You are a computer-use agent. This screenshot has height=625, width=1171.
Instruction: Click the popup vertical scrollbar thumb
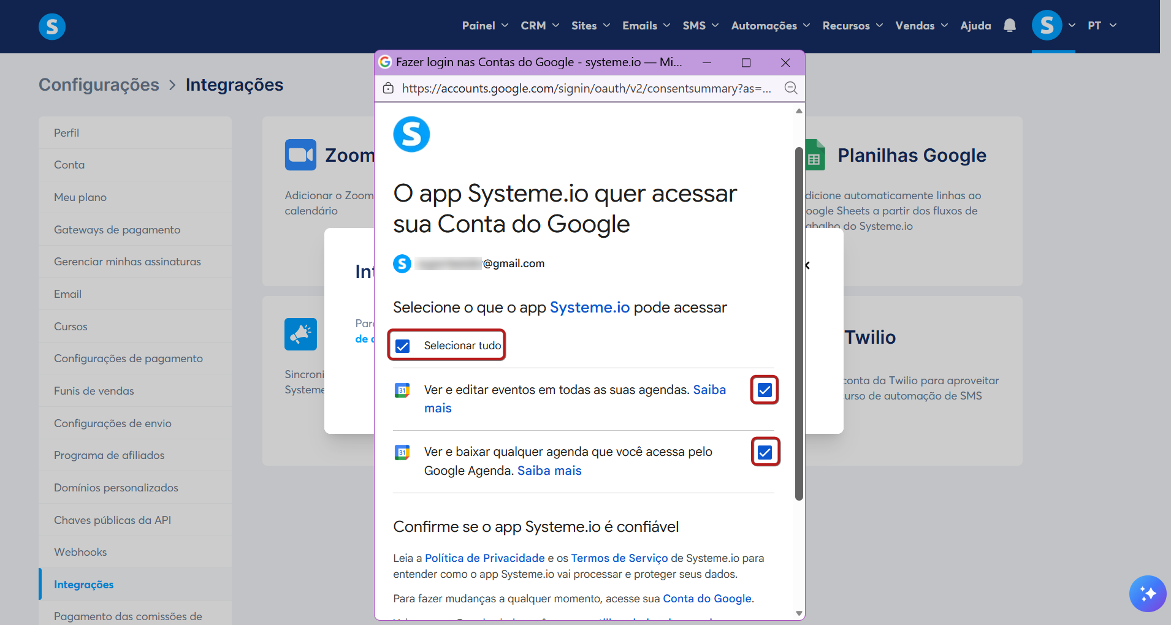pyautogui.click(x=799, y=324)
